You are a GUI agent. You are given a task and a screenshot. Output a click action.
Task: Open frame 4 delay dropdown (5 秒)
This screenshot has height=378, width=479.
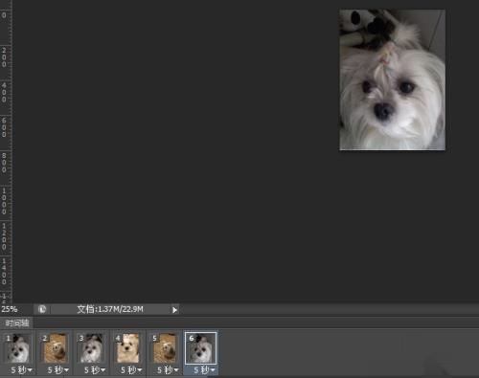pyautogui.click(x=131, y=370)
